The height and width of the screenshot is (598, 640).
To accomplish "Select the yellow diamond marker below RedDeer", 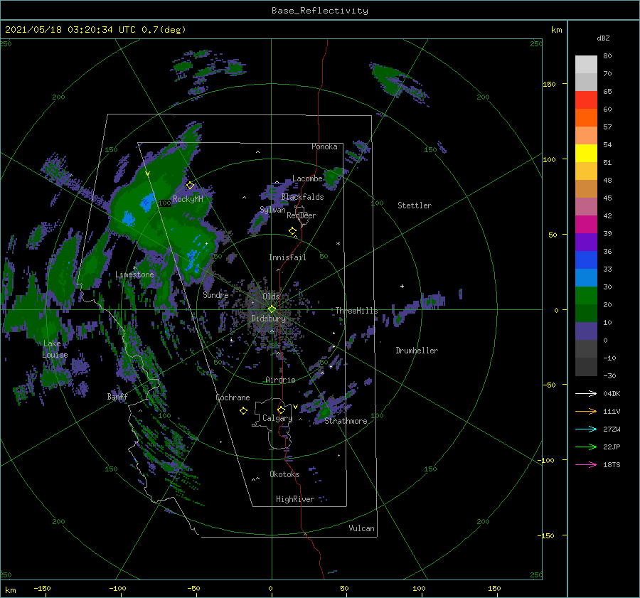I will [292, 231].
